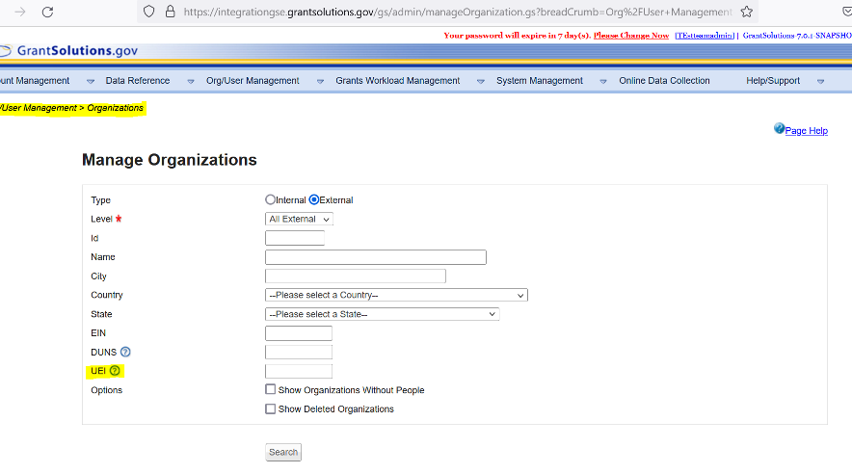Expand the Country selection dropdown

pyautogui.click(x=396, y=296)
